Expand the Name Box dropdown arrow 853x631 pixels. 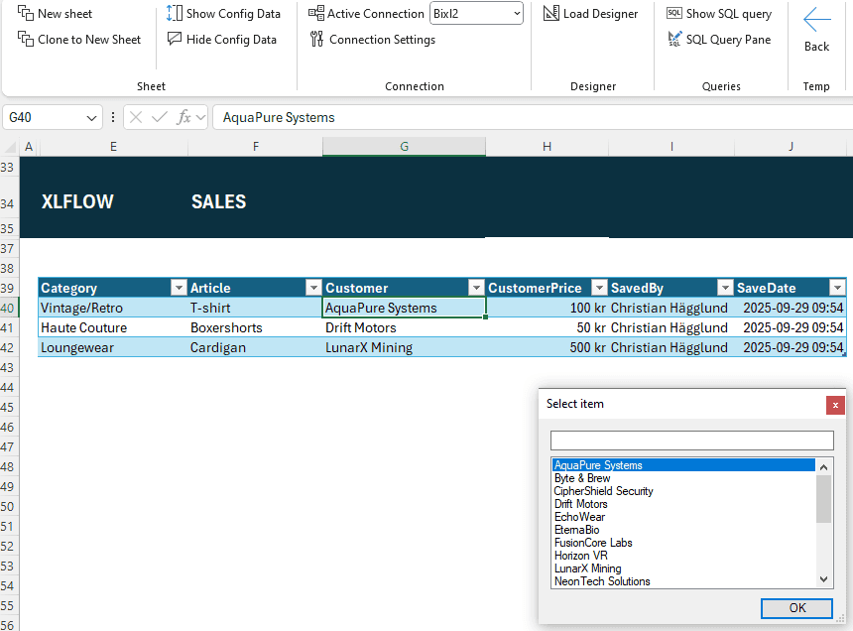pos(93,117)
